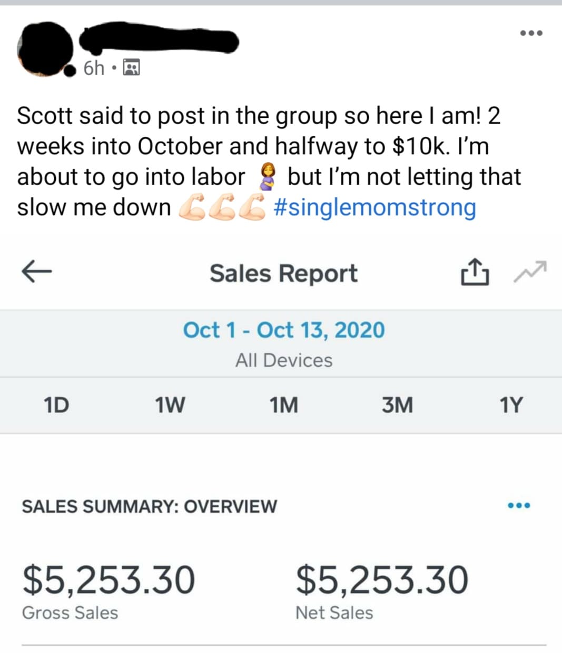Select the 1W range tab
This screenshot has width=562, height=653.
(x=170, y=405)
